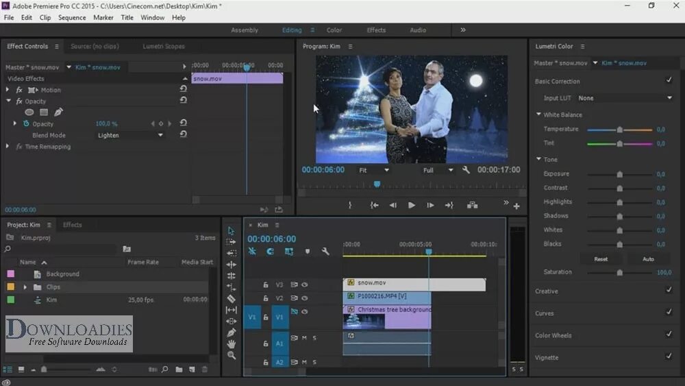Collapse the Opacity effect section
This screenshot has height=386, width=685.
click(8, 101)
